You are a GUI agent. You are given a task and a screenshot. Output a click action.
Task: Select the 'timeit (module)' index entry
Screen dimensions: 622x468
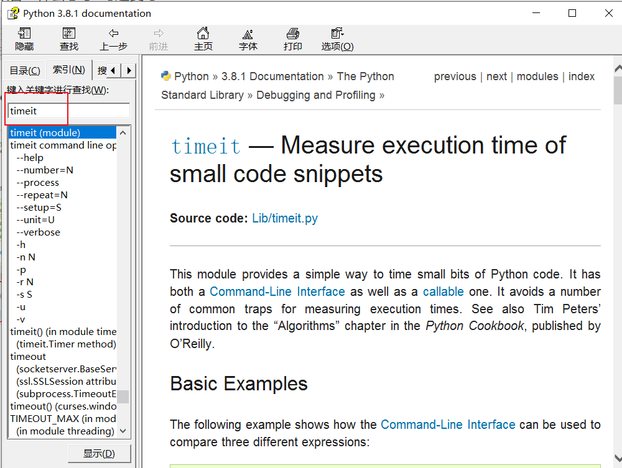[62, 132]
